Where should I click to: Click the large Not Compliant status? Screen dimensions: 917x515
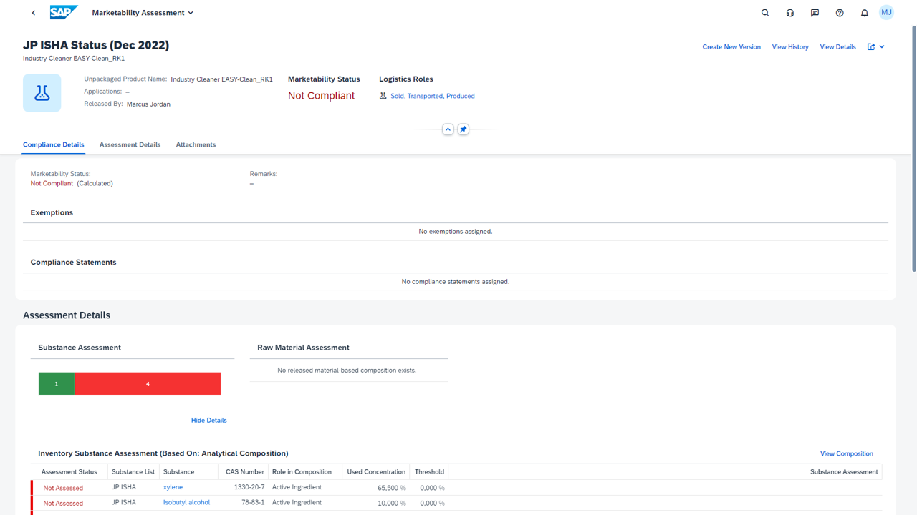pyautogui.click(x=321, y=96)
